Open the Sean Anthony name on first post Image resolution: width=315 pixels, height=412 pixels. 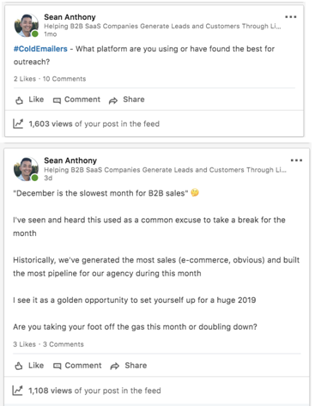tap(70, 17)
